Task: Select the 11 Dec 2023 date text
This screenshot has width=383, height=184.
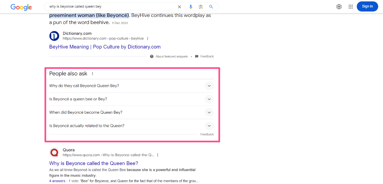Action: (x=120, y=23)
